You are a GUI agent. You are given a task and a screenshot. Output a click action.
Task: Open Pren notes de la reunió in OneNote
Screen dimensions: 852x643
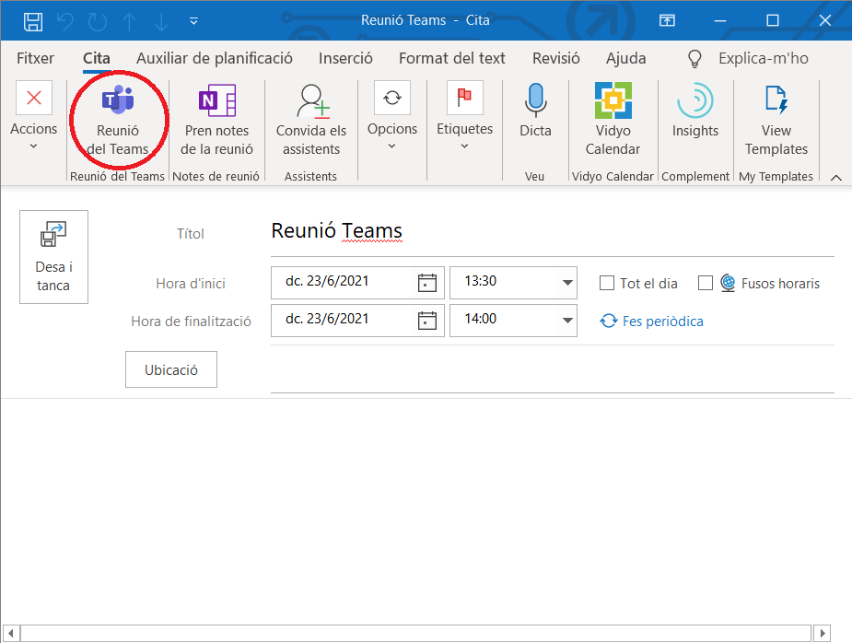point(216,101)
